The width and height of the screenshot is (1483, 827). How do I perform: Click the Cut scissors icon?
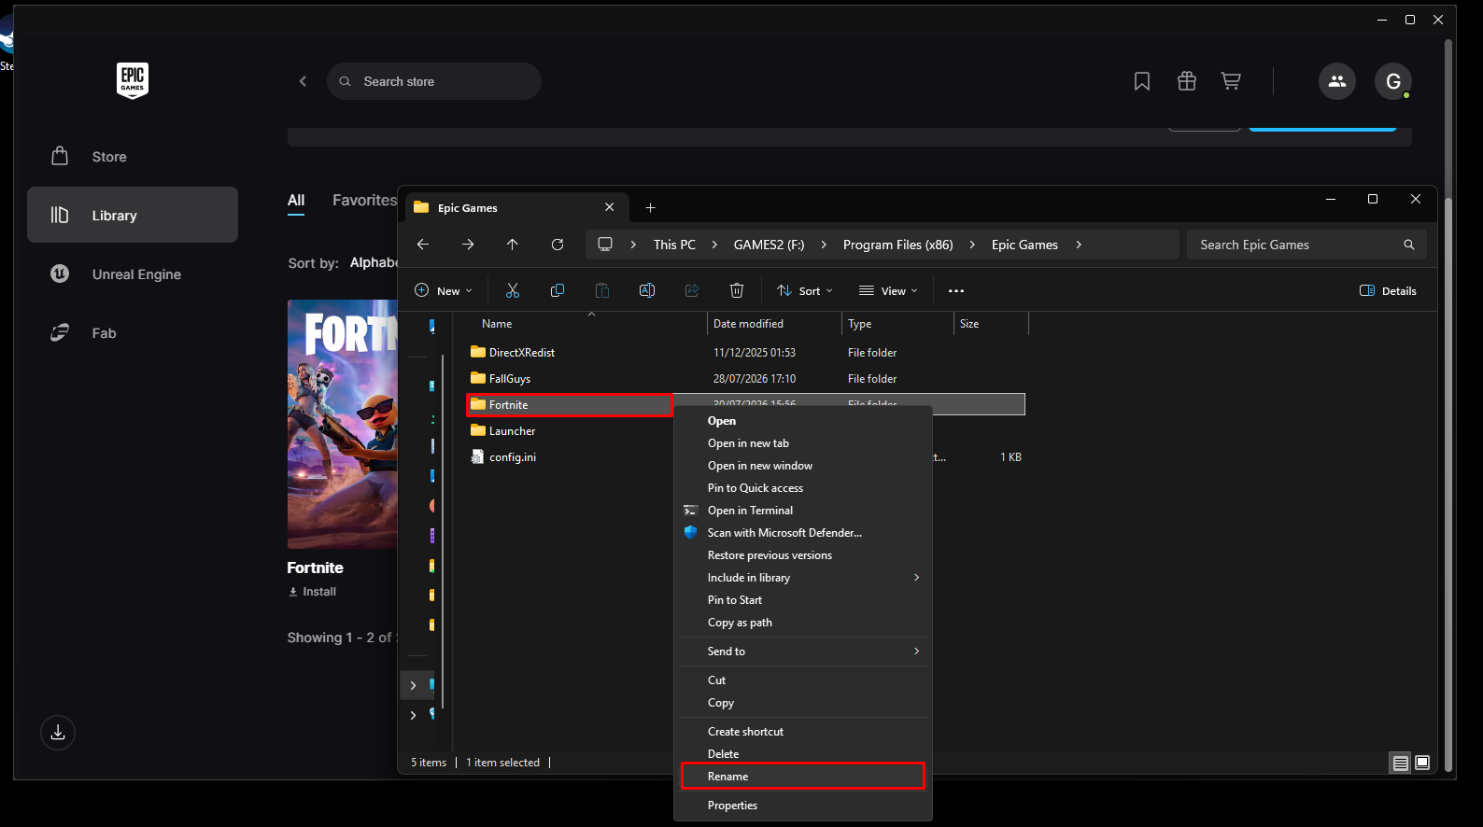tap(513, 290)
